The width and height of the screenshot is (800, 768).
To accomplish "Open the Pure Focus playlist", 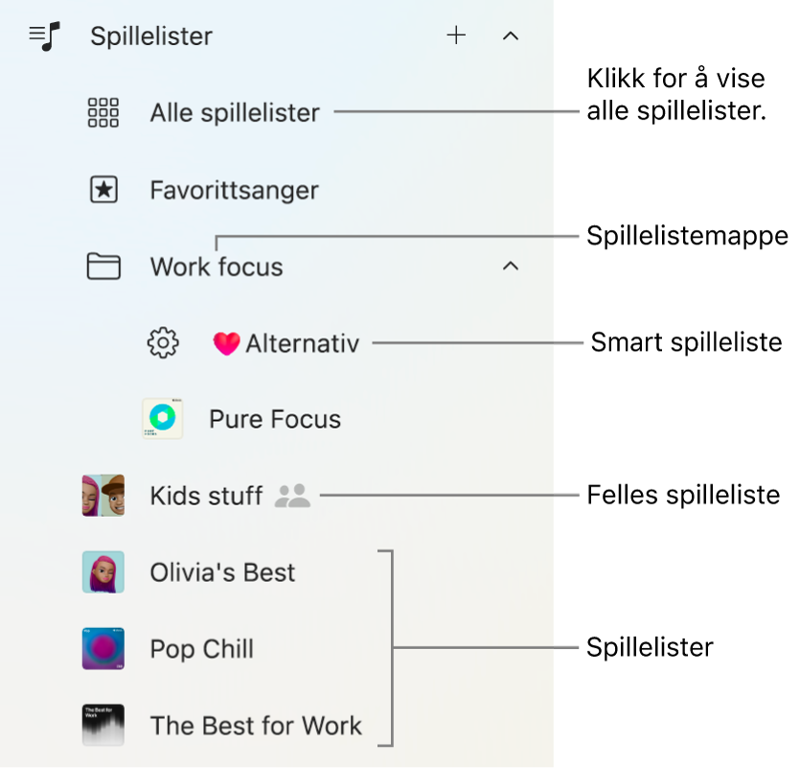I will [275, 419].
